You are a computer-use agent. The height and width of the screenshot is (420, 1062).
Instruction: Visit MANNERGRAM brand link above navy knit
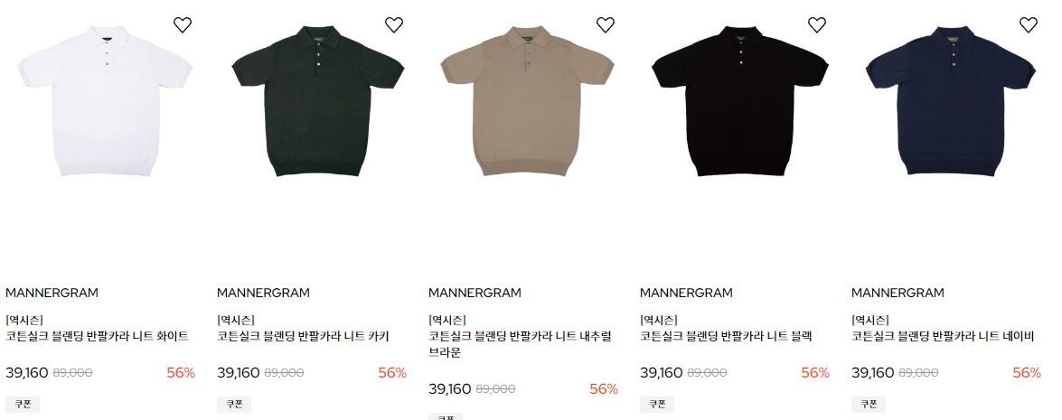pos(898,293)
